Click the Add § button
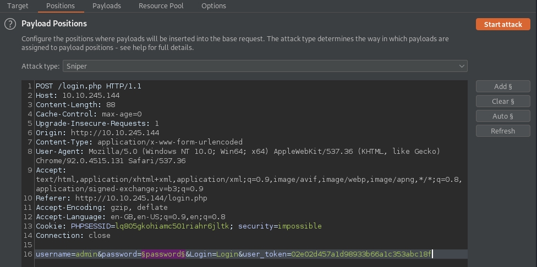The width and height of the screenshot is (537, 267). [x=503, y=86]
